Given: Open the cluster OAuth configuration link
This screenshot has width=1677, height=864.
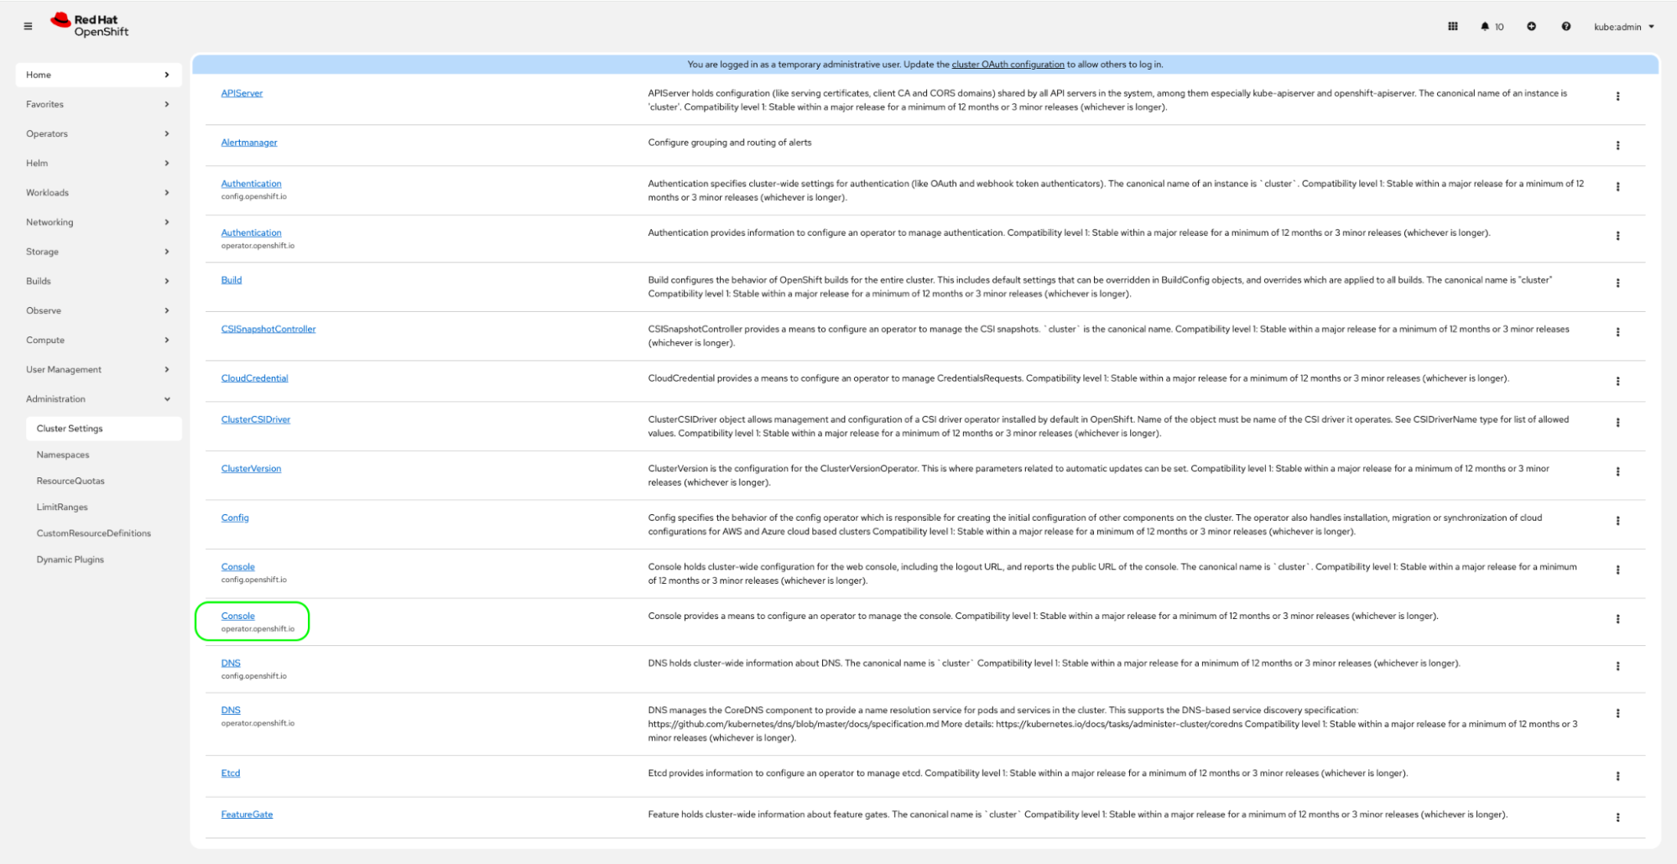Looking at the screenshot, I should (x=1008, y=65).
